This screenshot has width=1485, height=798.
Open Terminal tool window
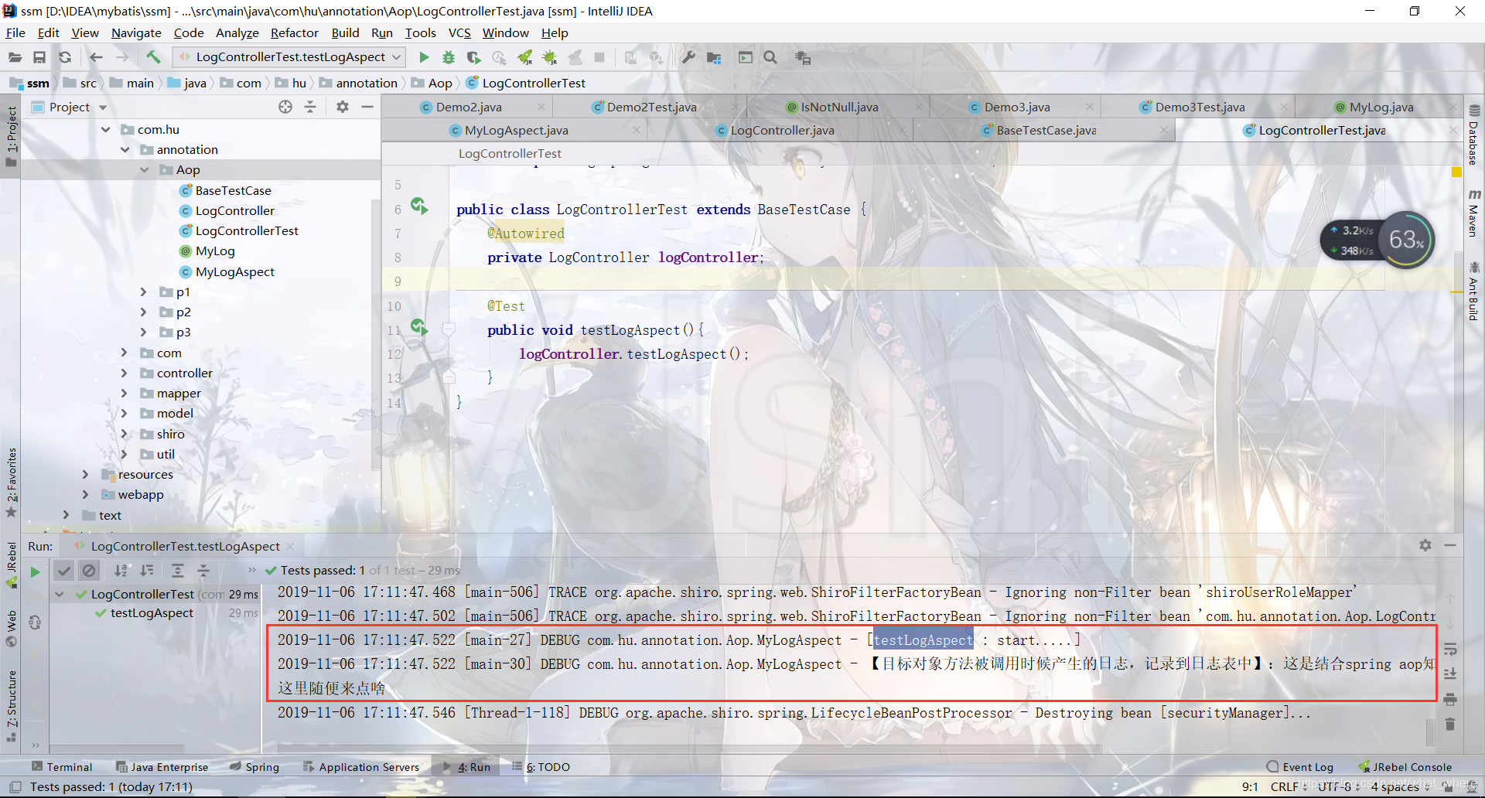click(x=62, y=767)
